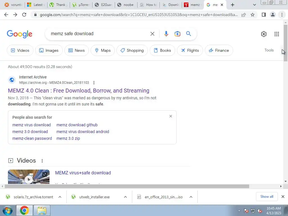Open MEMZ virus+safe download video link
Viewport: 288px width, 216px height.
[83, 173]
